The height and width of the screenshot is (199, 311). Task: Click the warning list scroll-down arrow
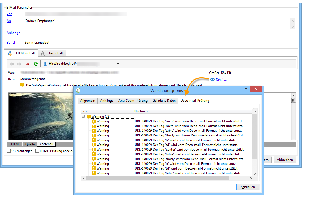[x=254, y=174]
